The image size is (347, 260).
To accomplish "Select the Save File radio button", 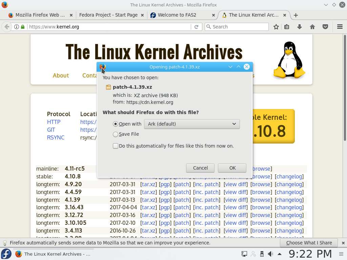I will click(x=115, y=134).
